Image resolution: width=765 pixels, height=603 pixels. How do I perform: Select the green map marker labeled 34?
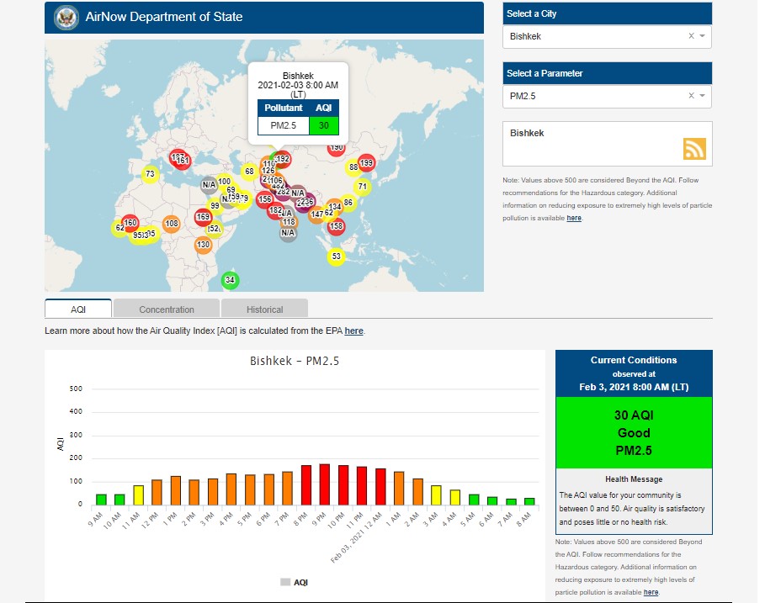(x=230, y=280)
